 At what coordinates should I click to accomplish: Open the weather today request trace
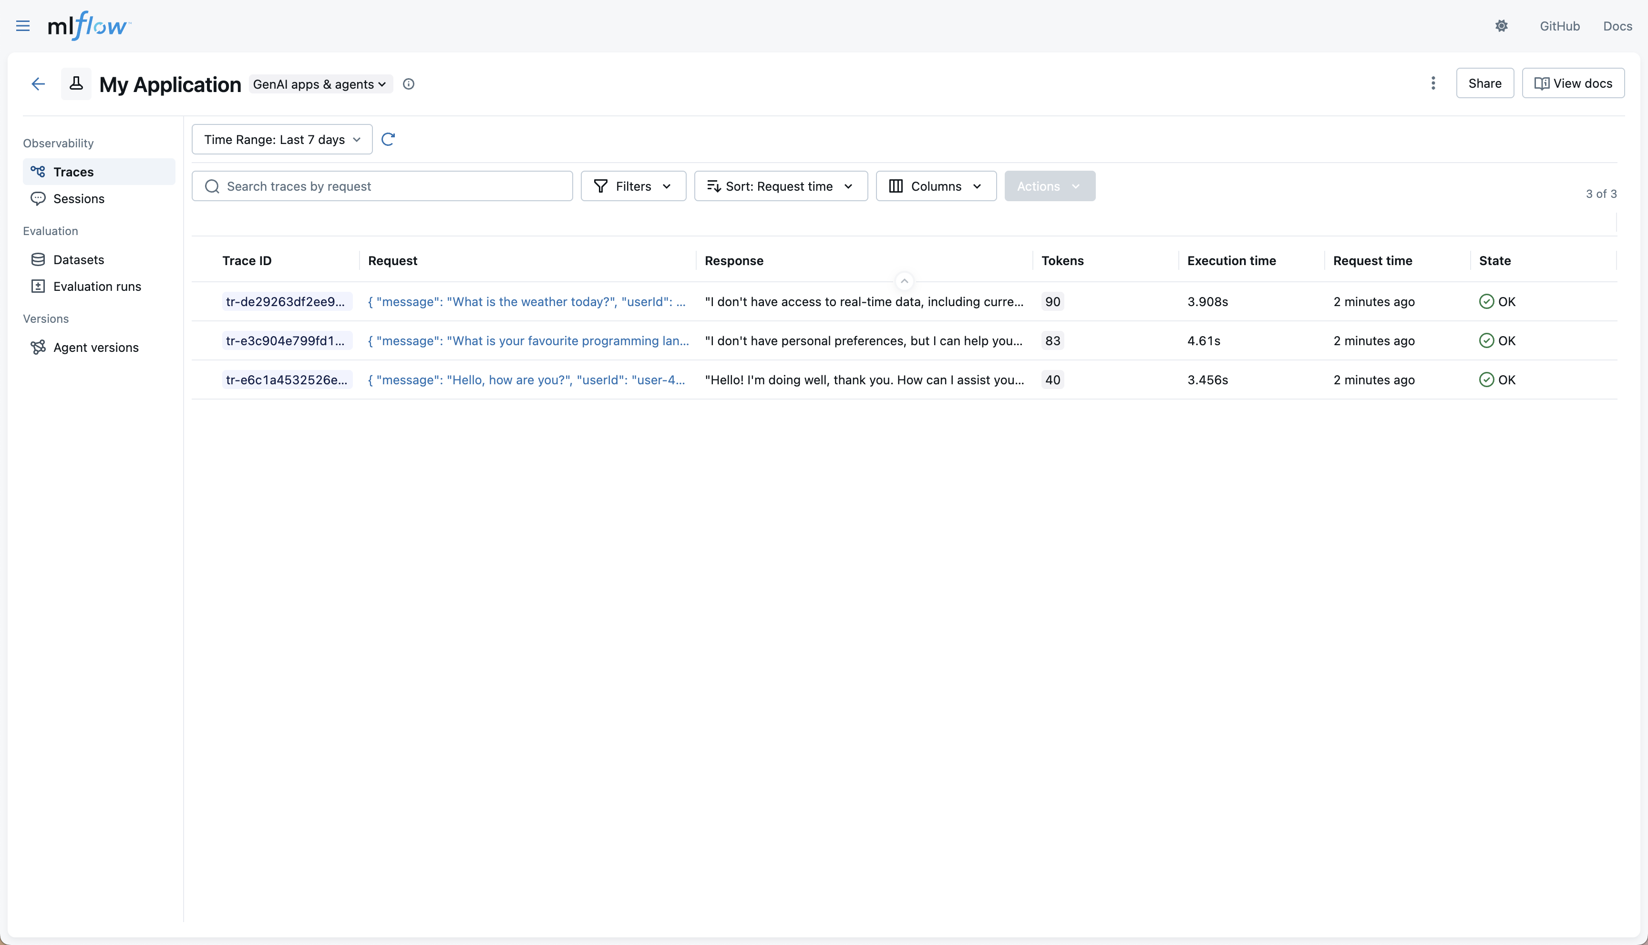(526, 302)
